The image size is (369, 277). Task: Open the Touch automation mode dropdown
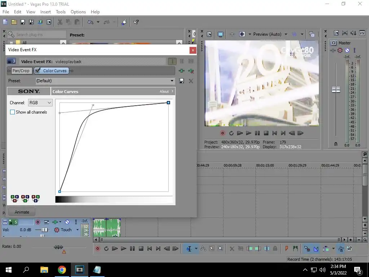77,230
